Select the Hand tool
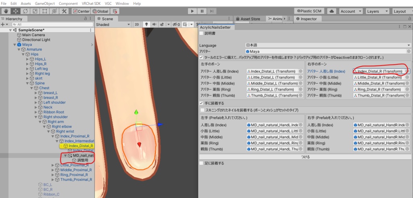The width and height of the screenshot is (413, 198). coord(6,11)
